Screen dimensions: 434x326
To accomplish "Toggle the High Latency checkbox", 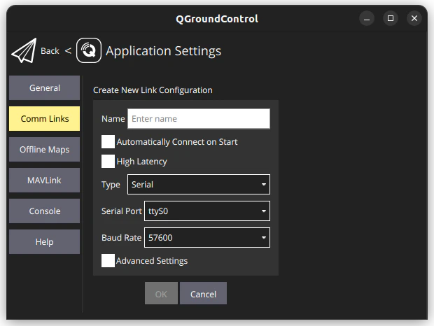I will click(x=108, y=161).
